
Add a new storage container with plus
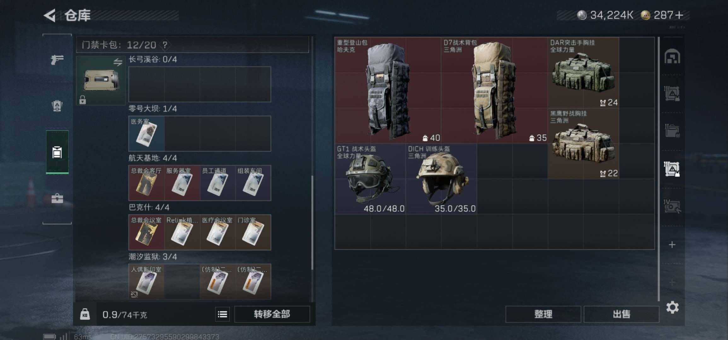672,245
